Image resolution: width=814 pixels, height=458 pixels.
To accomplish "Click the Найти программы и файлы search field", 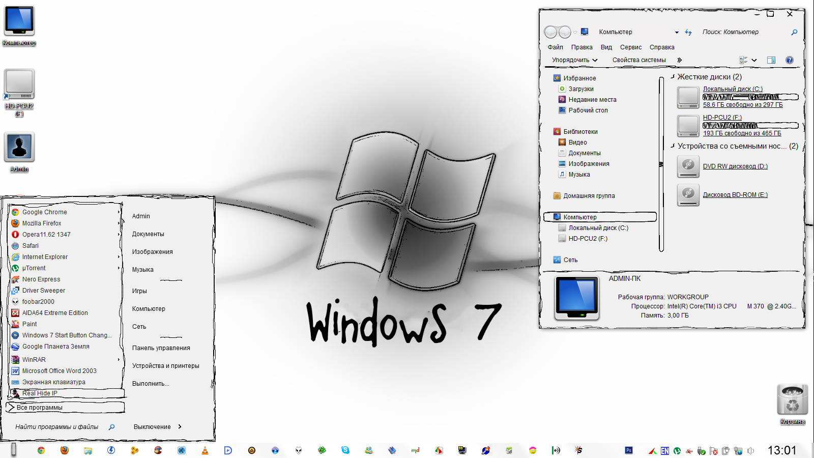I will (x=57, y=427).
